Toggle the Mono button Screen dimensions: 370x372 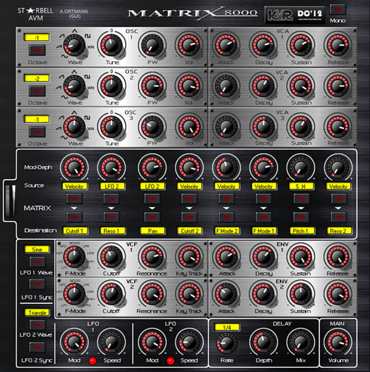tap(337, 10)
